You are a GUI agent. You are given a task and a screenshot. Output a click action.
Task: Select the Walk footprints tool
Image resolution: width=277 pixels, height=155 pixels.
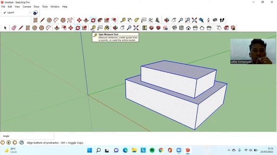click(222, 20)
